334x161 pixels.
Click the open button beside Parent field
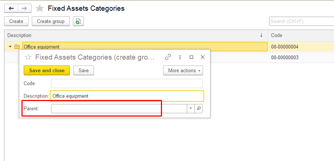click(199, 108)
